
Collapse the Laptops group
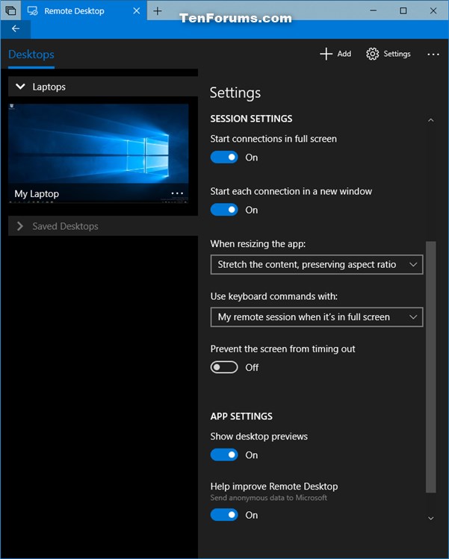point(103,87)
